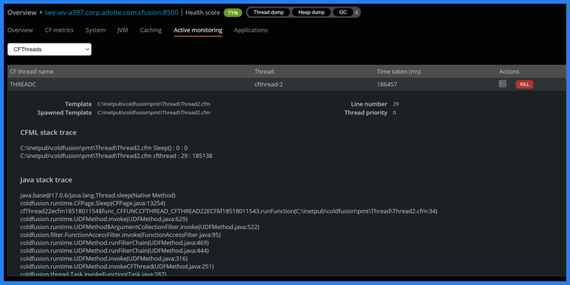570x285 pixels.
Task: Go to the System tab
Action: tap(96, 30)
